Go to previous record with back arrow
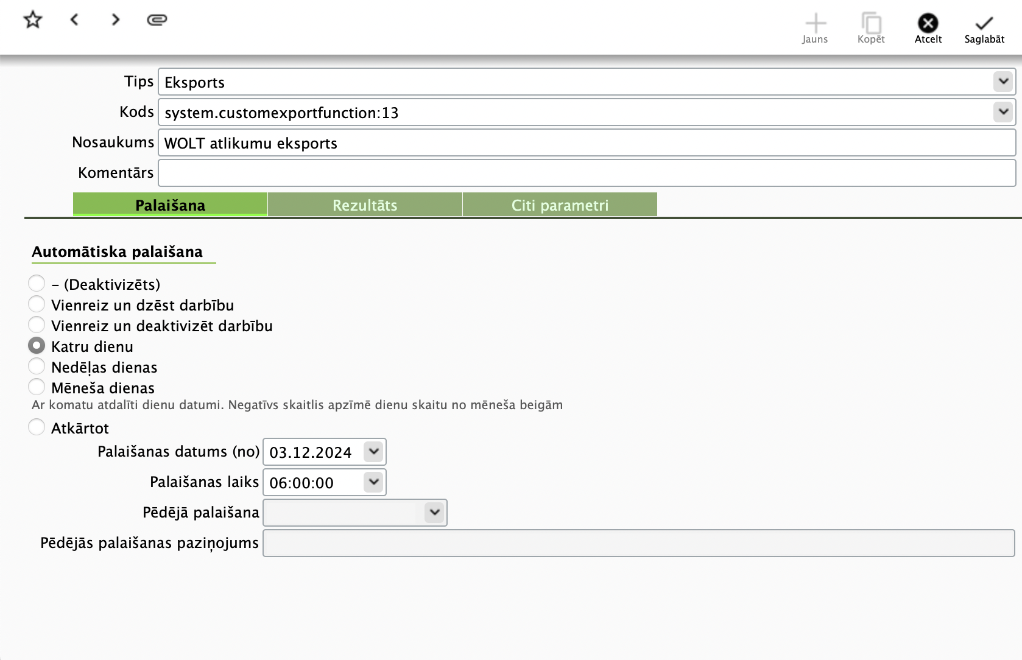 click(x=74, y=20)
